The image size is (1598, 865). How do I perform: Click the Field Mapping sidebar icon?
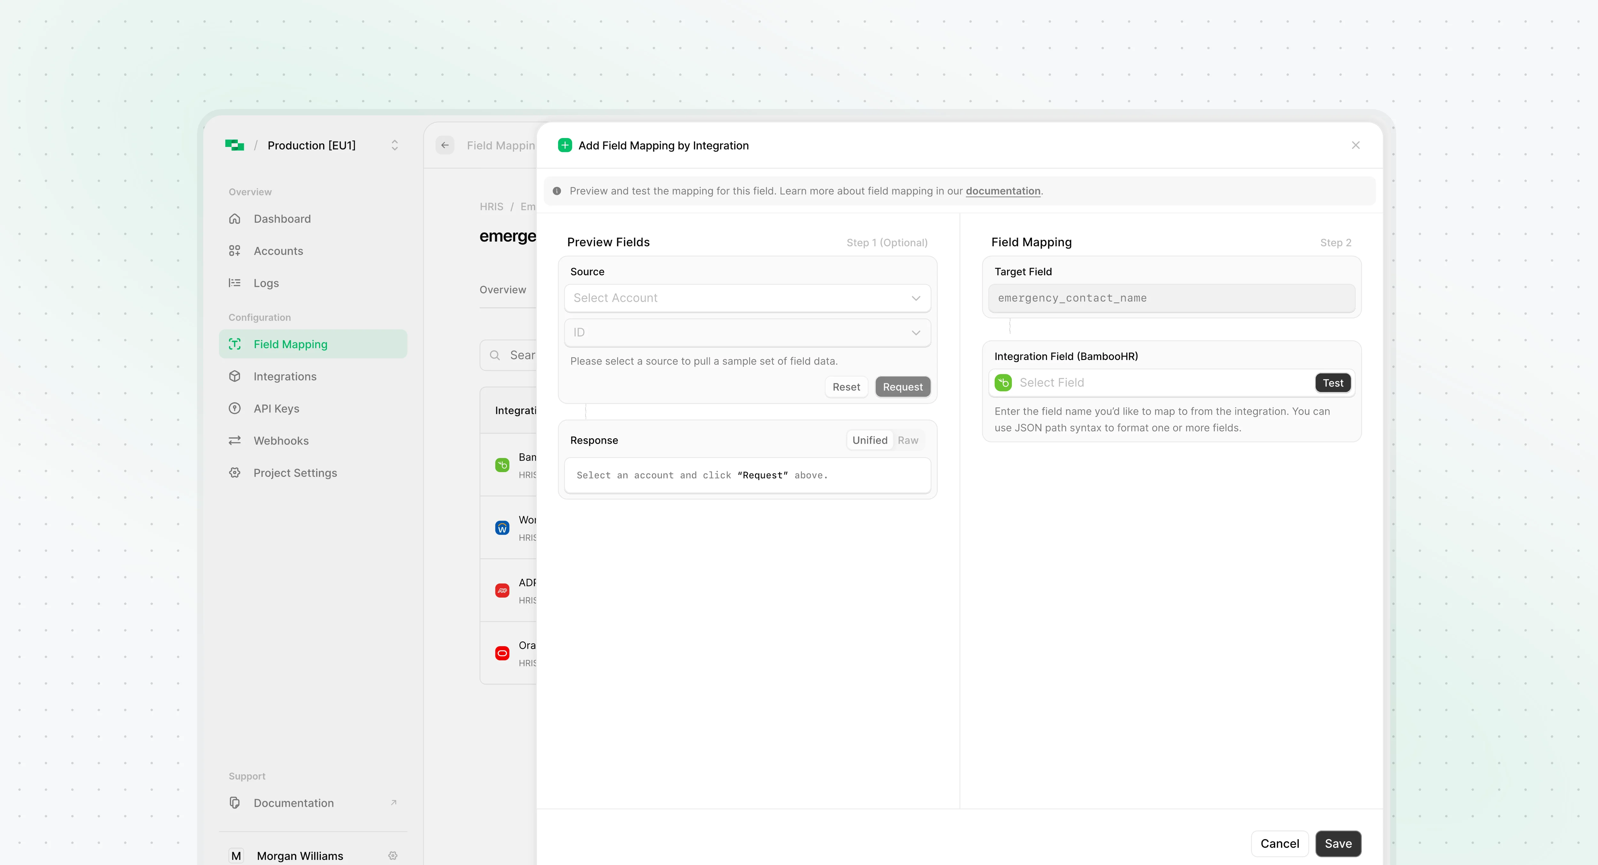[x=235, y=343]
